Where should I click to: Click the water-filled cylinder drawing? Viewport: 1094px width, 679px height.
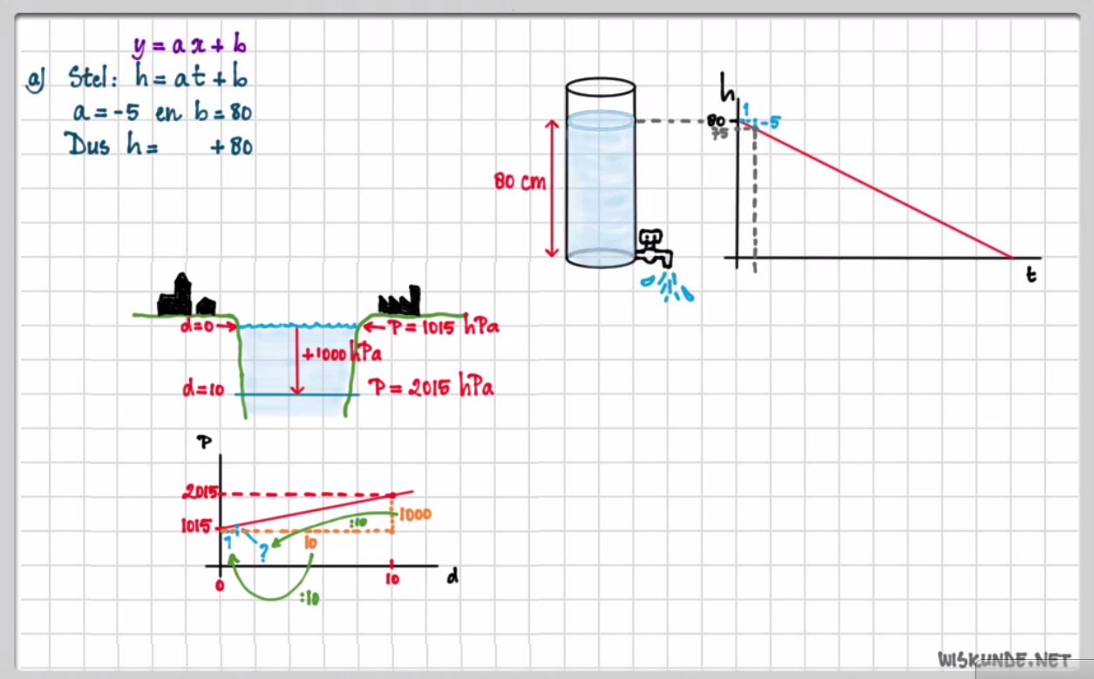(601, 172)
